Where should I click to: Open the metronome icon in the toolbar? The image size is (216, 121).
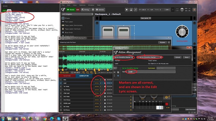131,10
